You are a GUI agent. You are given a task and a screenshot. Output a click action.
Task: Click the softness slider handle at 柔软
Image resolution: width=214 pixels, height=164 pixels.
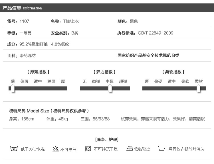pyautogui.click(x=199, y=88)
